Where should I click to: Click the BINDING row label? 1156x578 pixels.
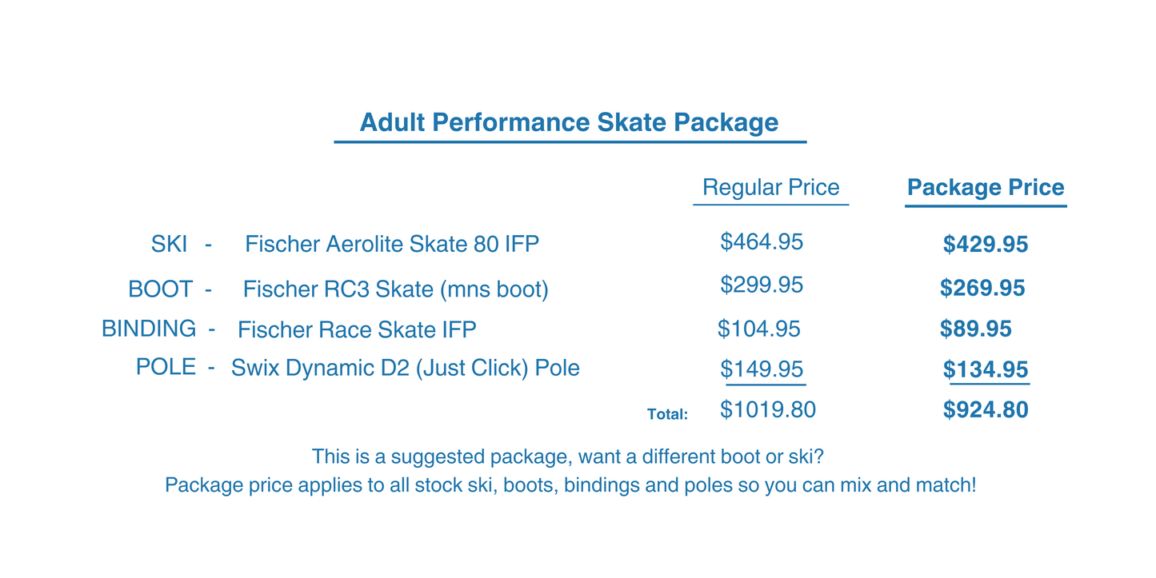[149, 329]
